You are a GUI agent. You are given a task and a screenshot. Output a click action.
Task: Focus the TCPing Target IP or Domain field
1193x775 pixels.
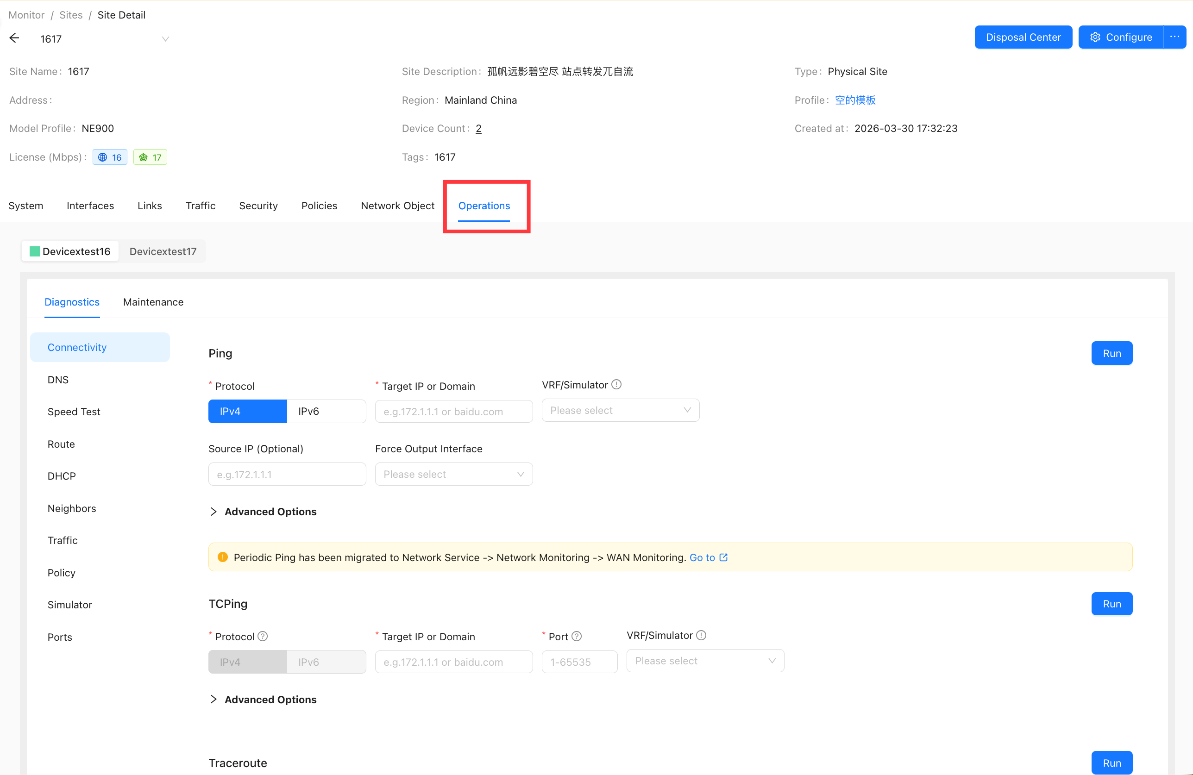point(454,662)
